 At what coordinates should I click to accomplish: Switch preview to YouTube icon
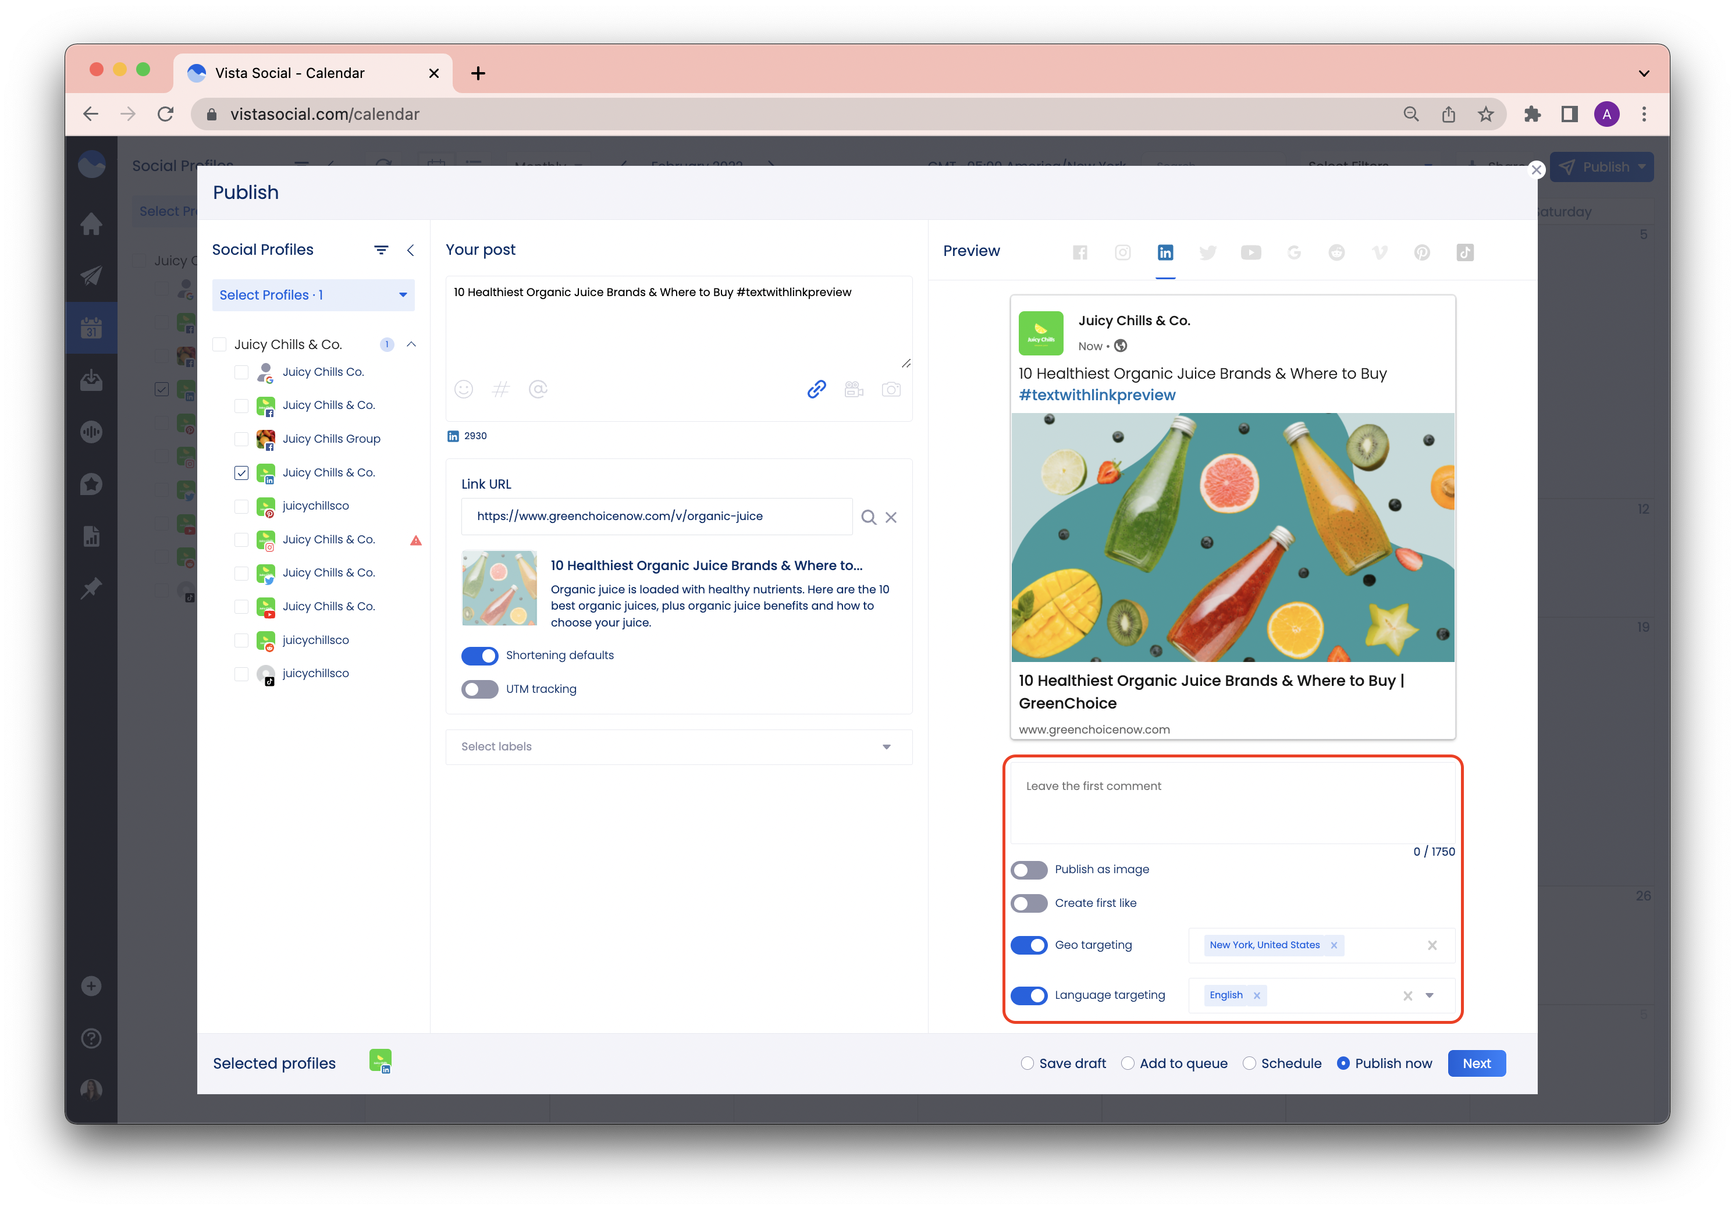tap(1250, 252)
